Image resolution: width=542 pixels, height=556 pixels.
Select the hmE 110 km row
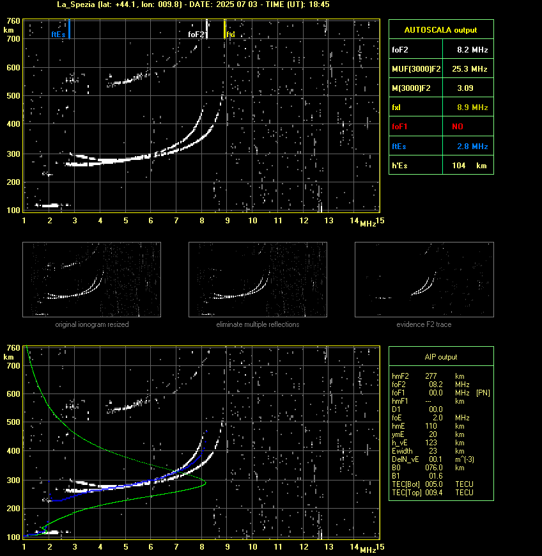tap(428, 426)
